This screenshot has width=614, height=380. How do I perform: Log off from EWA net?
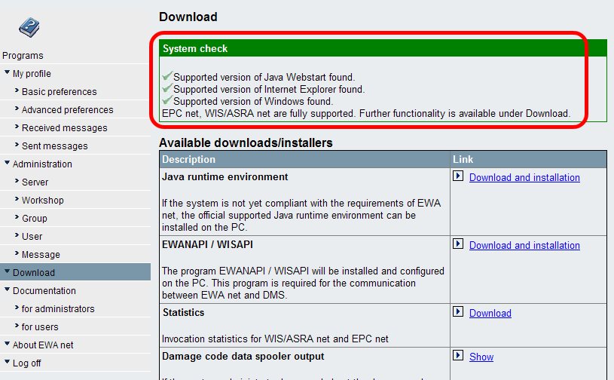[x=27, y=363]
